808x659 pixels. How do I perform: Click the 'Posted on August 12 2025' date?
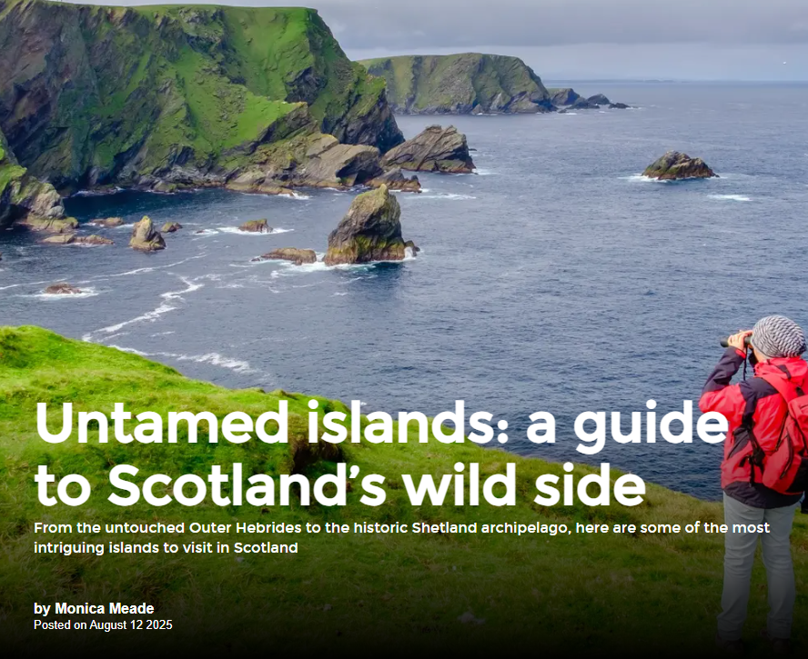(103, 625)
